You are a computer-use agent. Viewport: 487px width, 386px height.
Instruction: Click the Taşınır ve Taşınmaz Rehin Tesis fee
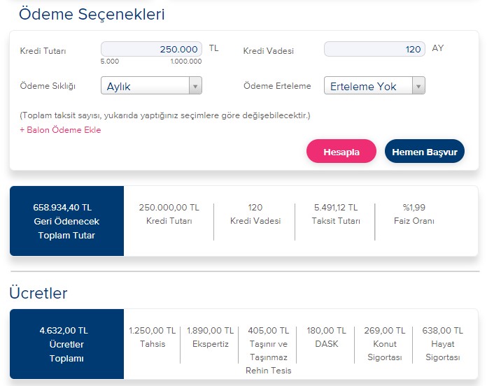[x=269, y=350]
